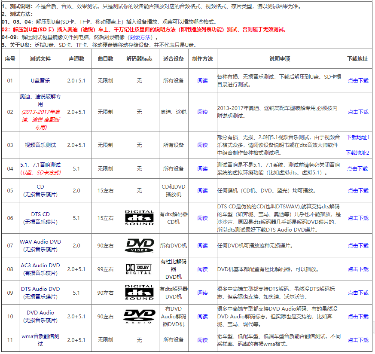Viewport: 375px width, 354px height.
Task: Click the Dolby Digital logo in row 08
Action: [x=139, y=269]
